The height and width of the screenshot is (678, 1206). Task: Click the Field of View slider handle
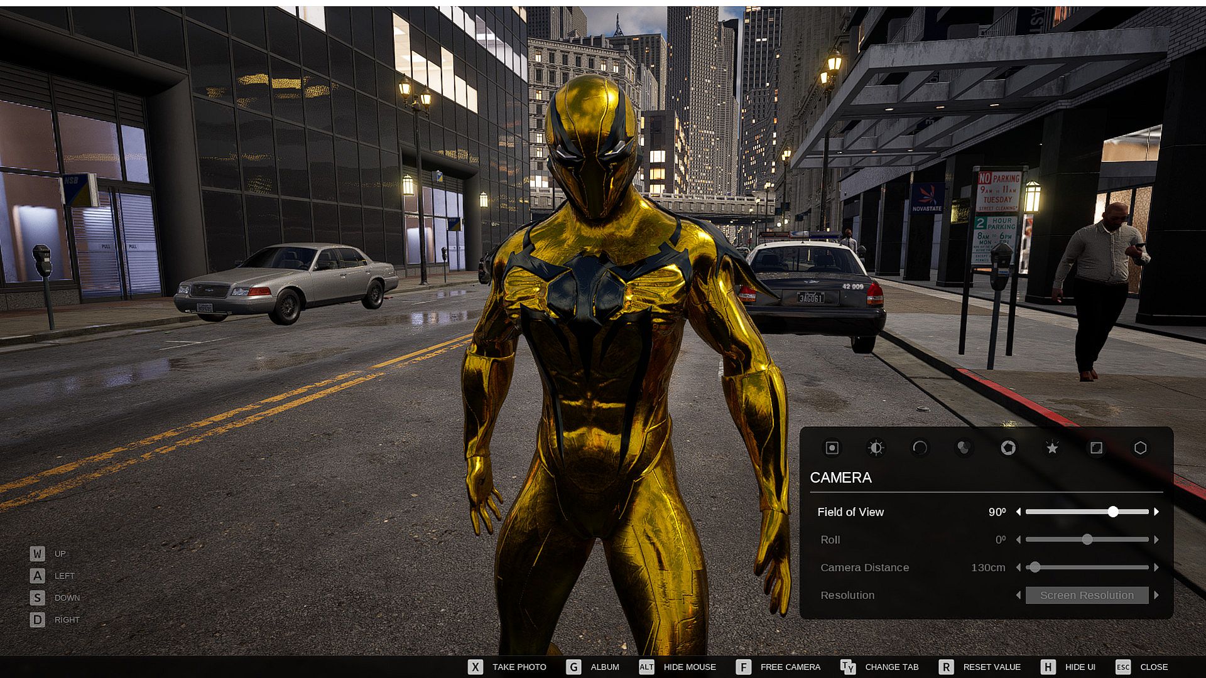(1112, 512)
